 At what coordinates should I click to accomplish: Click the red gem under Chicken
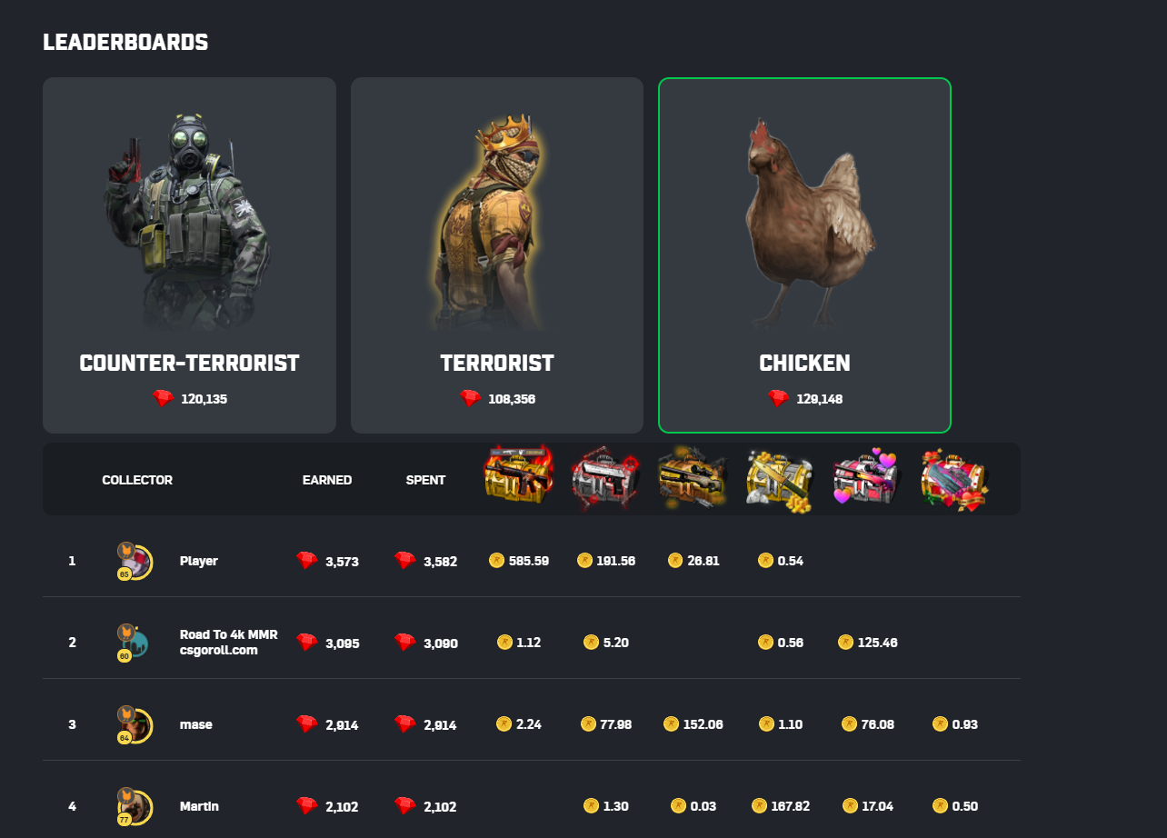point(778,398)
